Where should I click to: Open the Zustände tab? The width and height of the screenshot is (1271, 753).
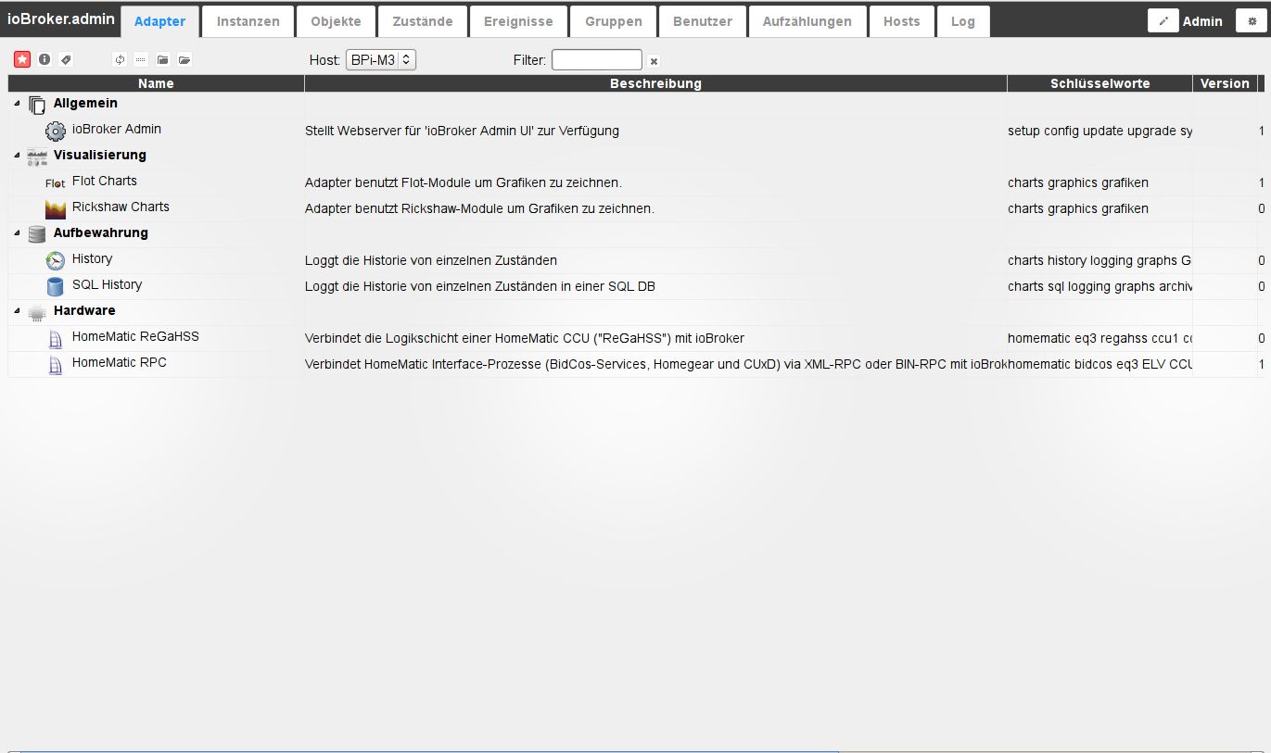pos(423,21)
